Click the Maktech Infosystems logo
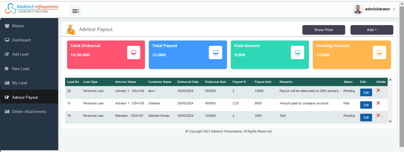This screenshot has height=152, width=404. click(x=32, y=9)
